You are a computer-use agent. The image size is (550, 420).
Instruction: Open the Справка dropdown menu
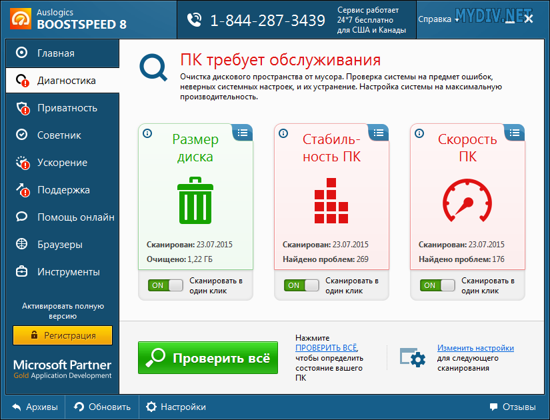439,19
